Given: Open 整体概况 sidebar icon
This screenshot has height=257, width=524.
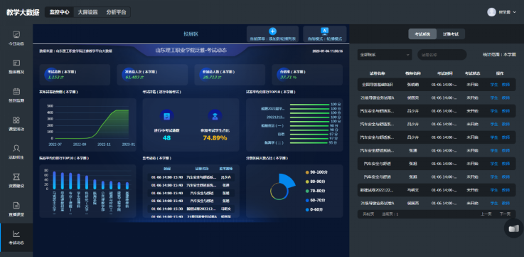Looking at the screenshot, I should tap(16, 67).
